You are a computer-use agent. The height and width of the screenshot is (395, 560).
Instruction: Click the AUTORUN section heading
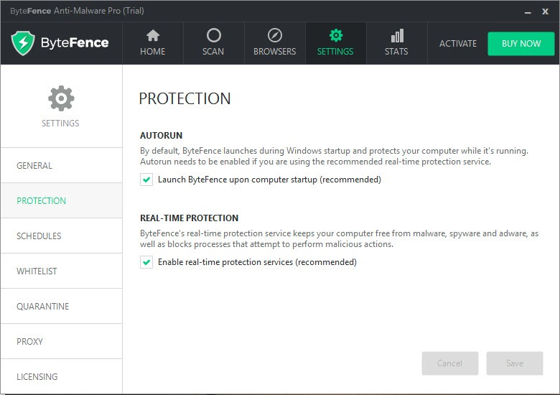tap(161, 135)
